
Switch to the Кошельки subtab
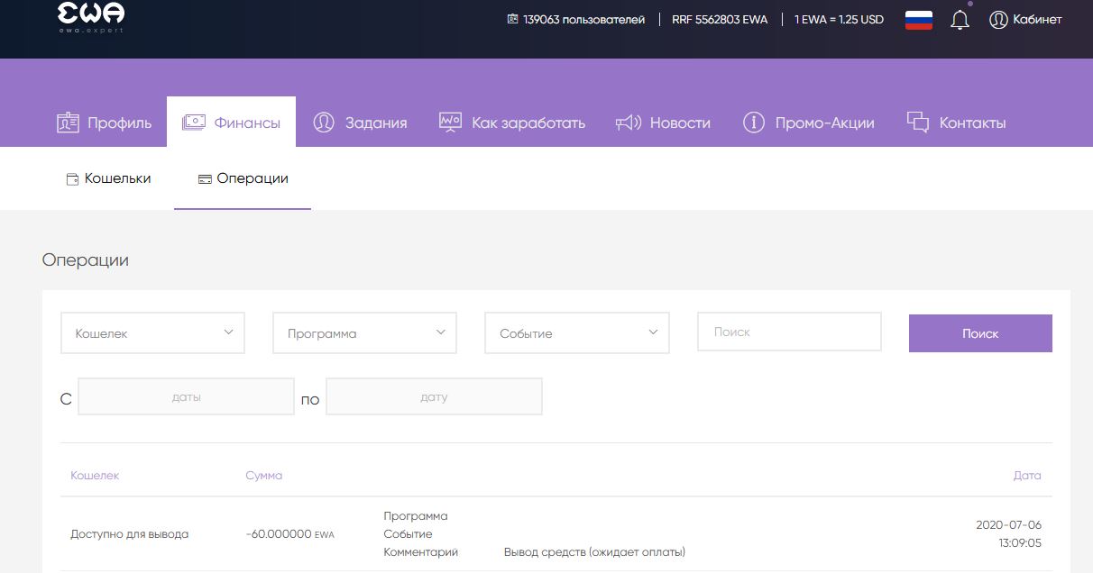[109, 178]
